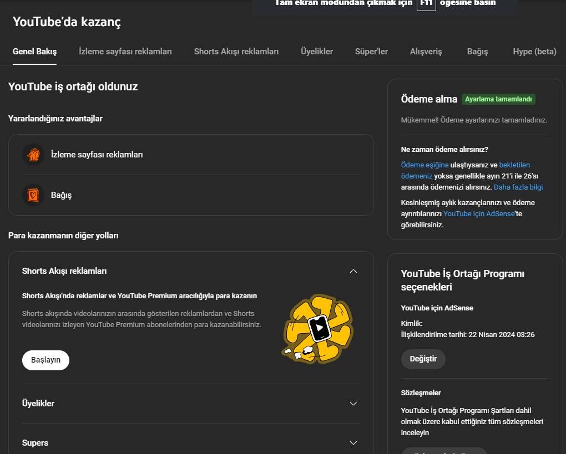Screen dimensions: 566x454
Task: Click the YouTube'da kazanç page title
Action: (67, 22)
